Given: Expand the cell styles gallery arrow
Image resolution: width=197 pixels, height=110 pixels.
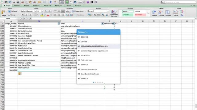Looking at the screenshot, I should pyautogui.click(x=148, y=13).
